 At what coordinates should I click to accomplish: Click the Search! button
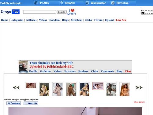coord(62,12)
